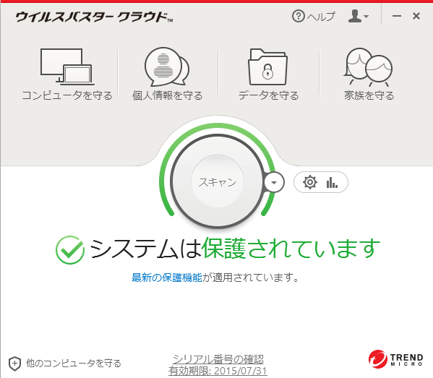Click the 有効期限 expiration date link
This screenshot has height=378, width=433.
click(x=218, y=371)
